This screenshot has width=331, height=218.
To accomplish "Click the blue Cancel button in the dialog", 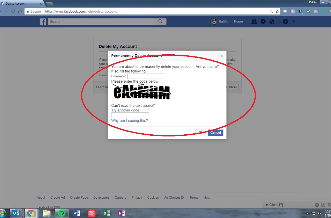I will pos(216,133).
